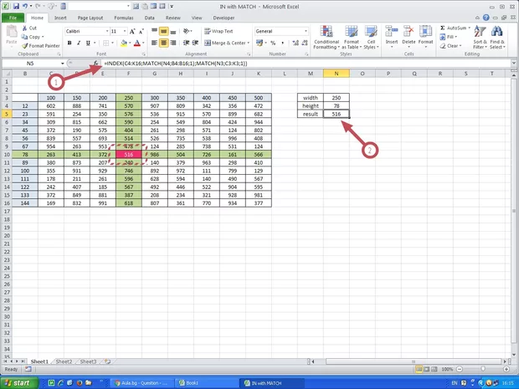Screen dimensions: 519x389
Task: Click the Cut command
Action: pyautogui.click(x=33, y=28)
